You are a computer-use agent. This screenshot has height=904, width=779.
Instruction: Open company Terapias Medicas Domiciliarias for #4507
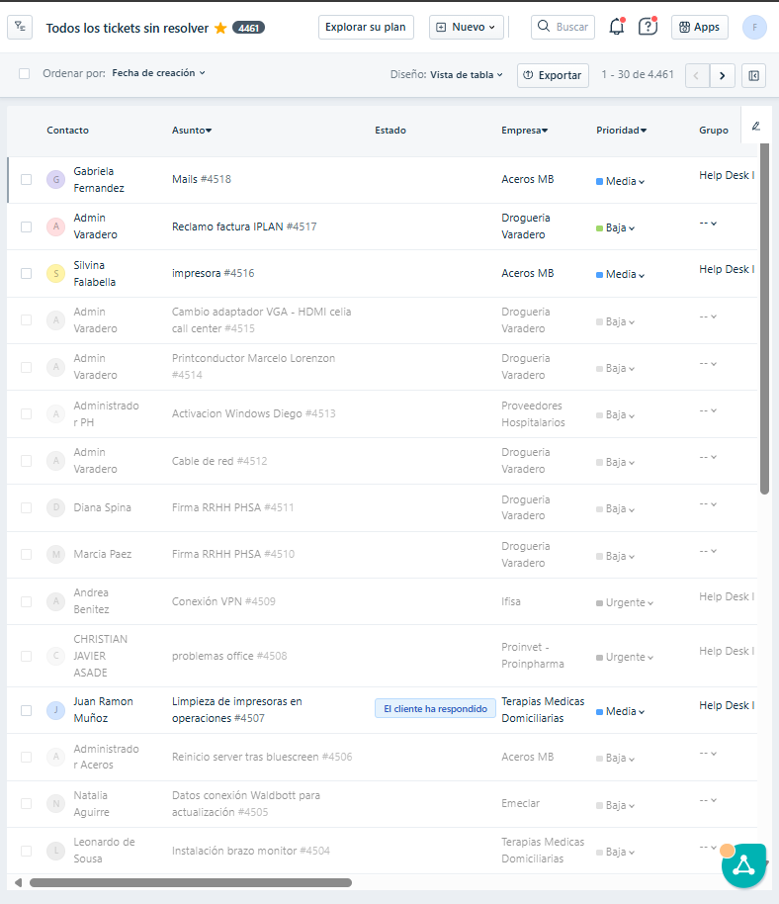click(x=543, y=710)
